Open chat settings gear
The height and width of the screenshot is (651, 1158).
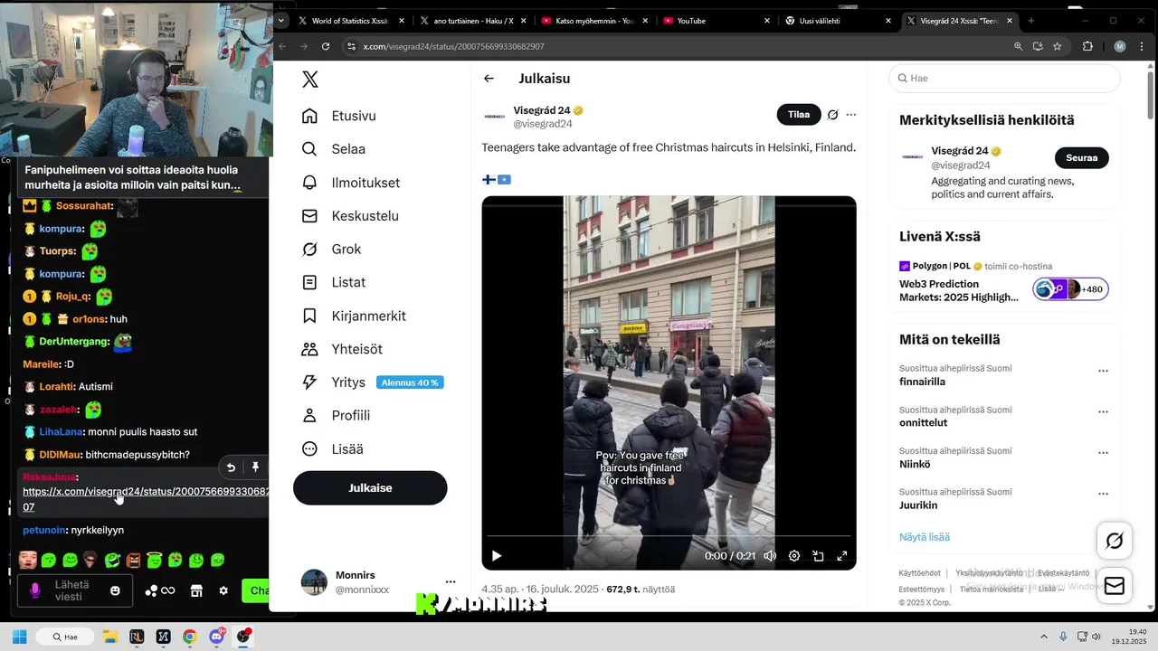point(223,590)
